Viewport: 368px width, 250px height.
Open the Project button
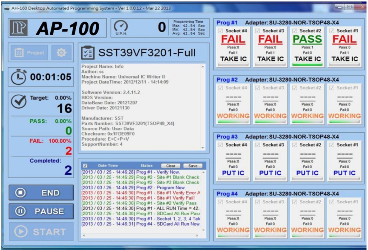click(29, 53)
